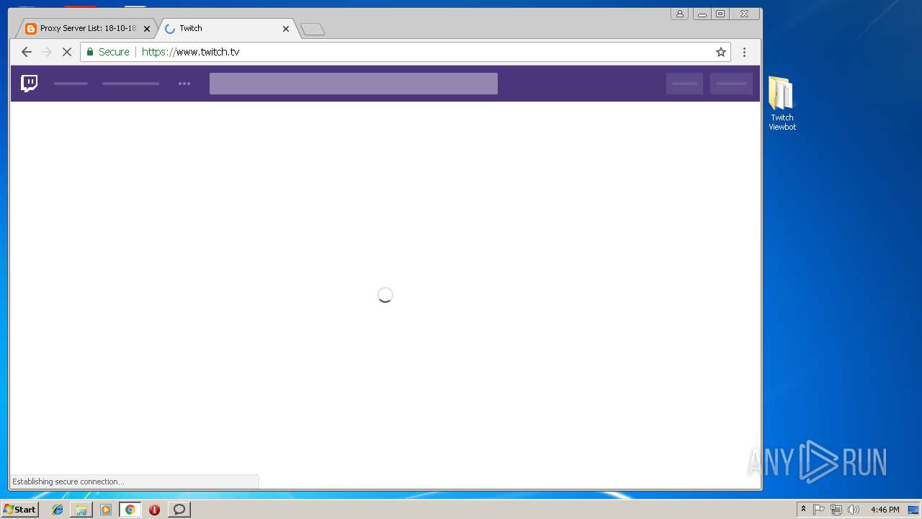Click the Action Center flag icon
This screenshot has height=519, width=922.
(819, 510)
